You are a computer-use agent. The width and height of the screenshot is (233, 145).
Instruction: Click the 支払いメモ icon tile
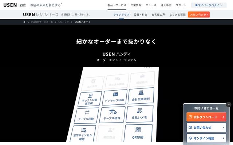139,114
